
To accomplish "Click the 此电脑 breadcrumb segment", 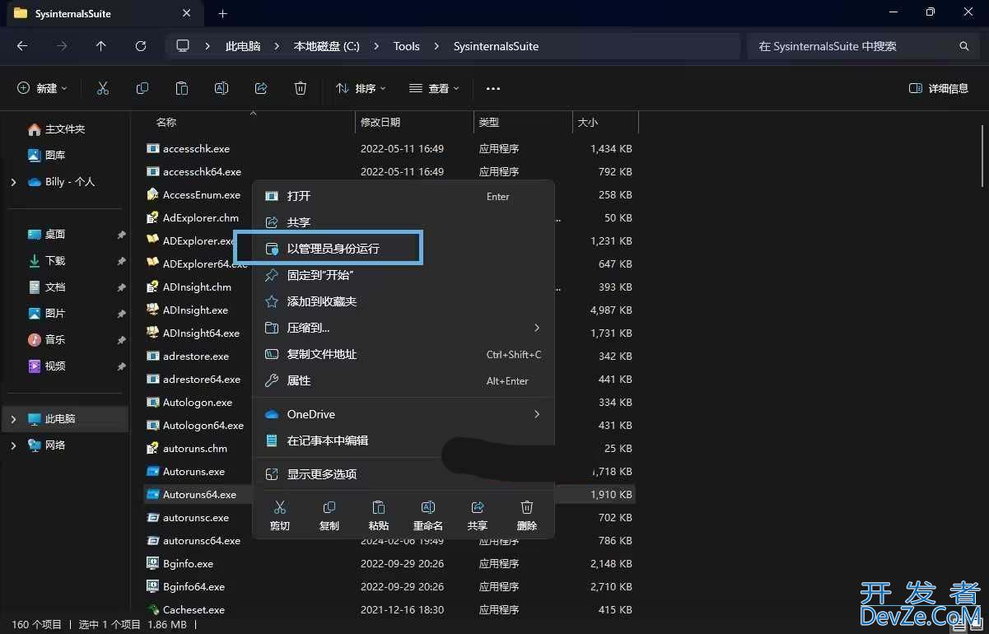I will pos(243,46).
